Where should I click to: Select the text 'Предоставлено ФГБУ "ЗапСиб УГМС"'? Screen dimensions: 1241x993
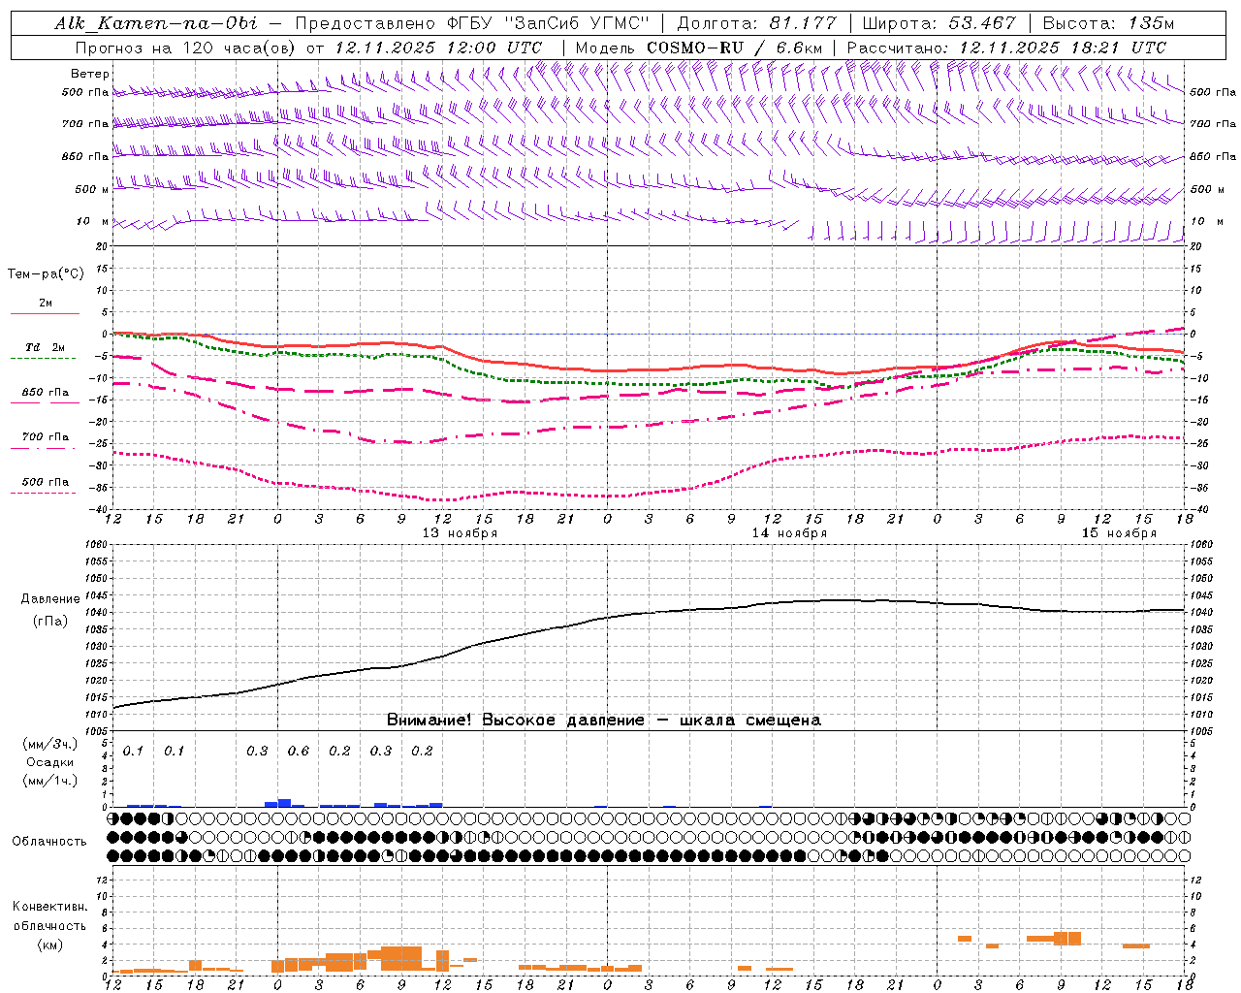472,23
